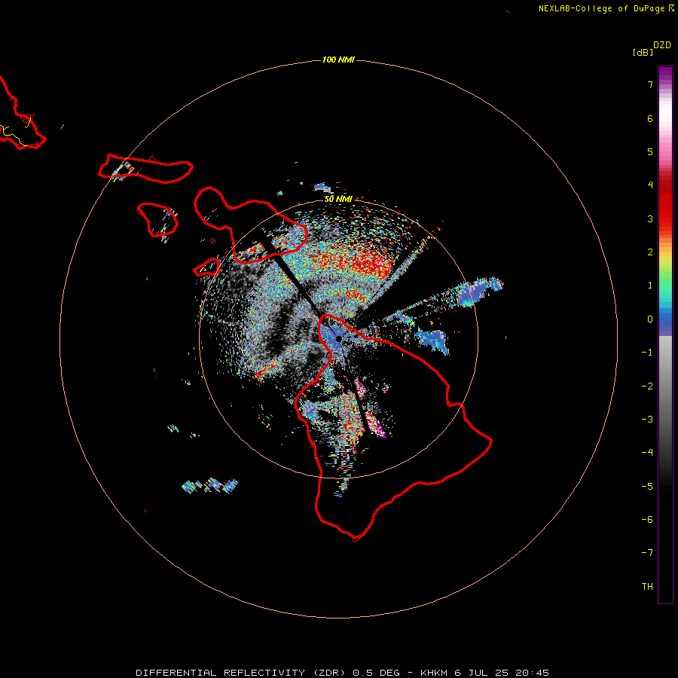Click the -2 value on color scale
The image size is (678, 678).
point(647,386)
